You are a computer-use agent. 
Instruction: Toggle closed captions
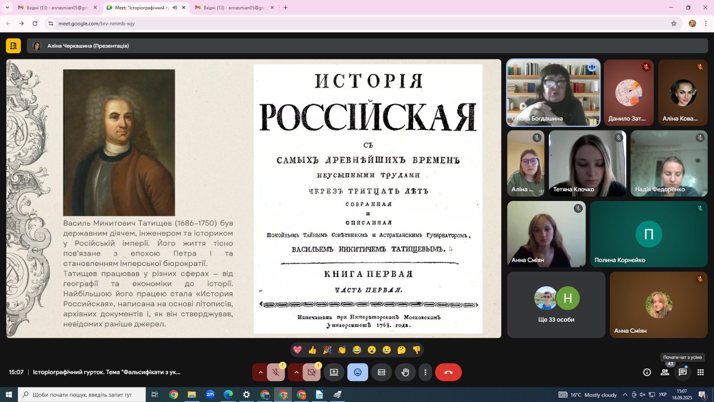pos(382,372)
